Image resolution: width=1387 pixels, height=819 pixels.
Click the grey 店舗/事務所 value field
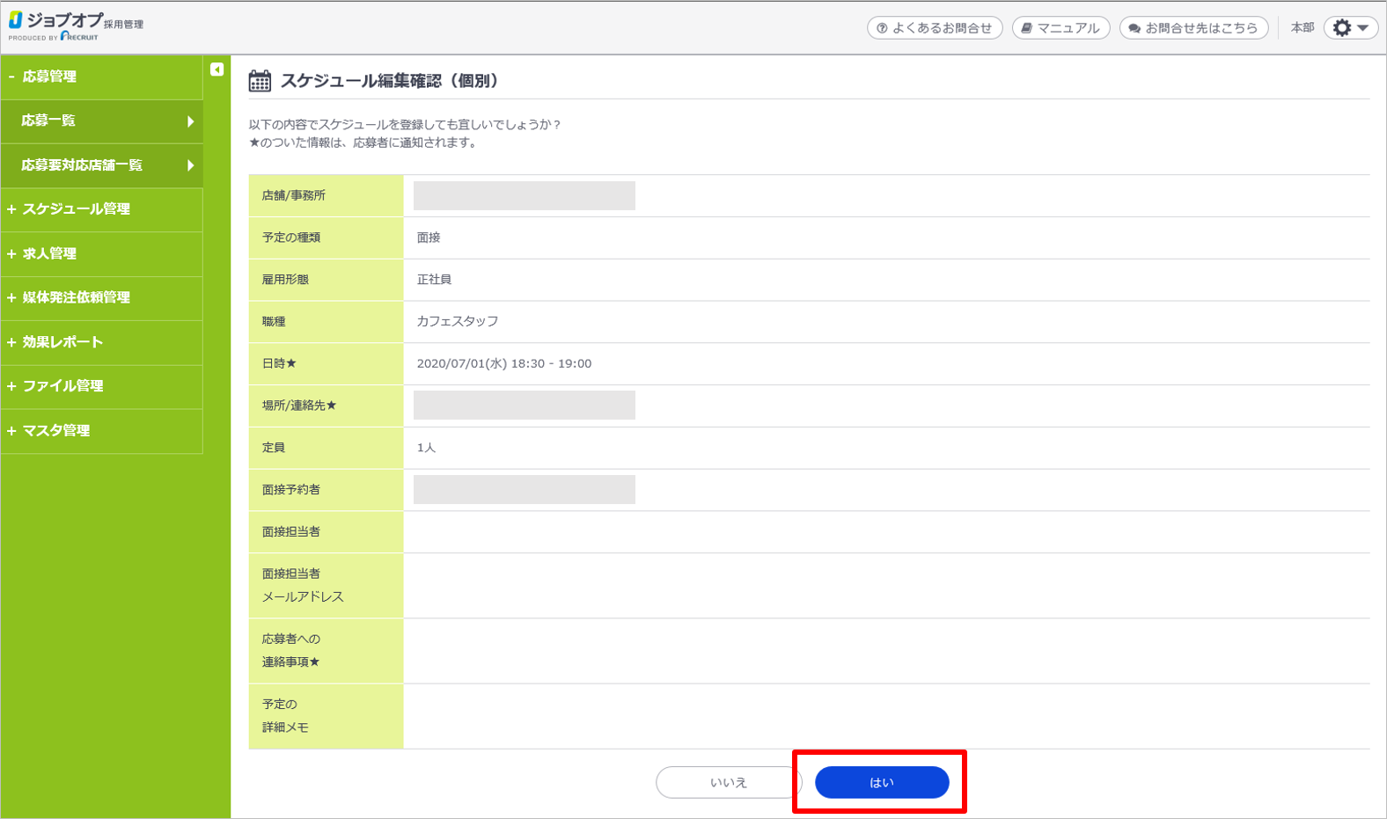point(524,195)
